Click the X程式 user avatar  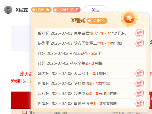click(x=8, y=10)
